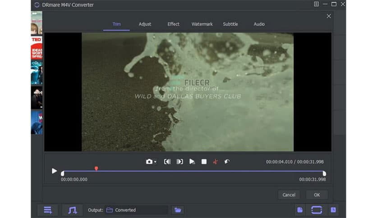Open the Effect tab

click(x=173, y=24)
